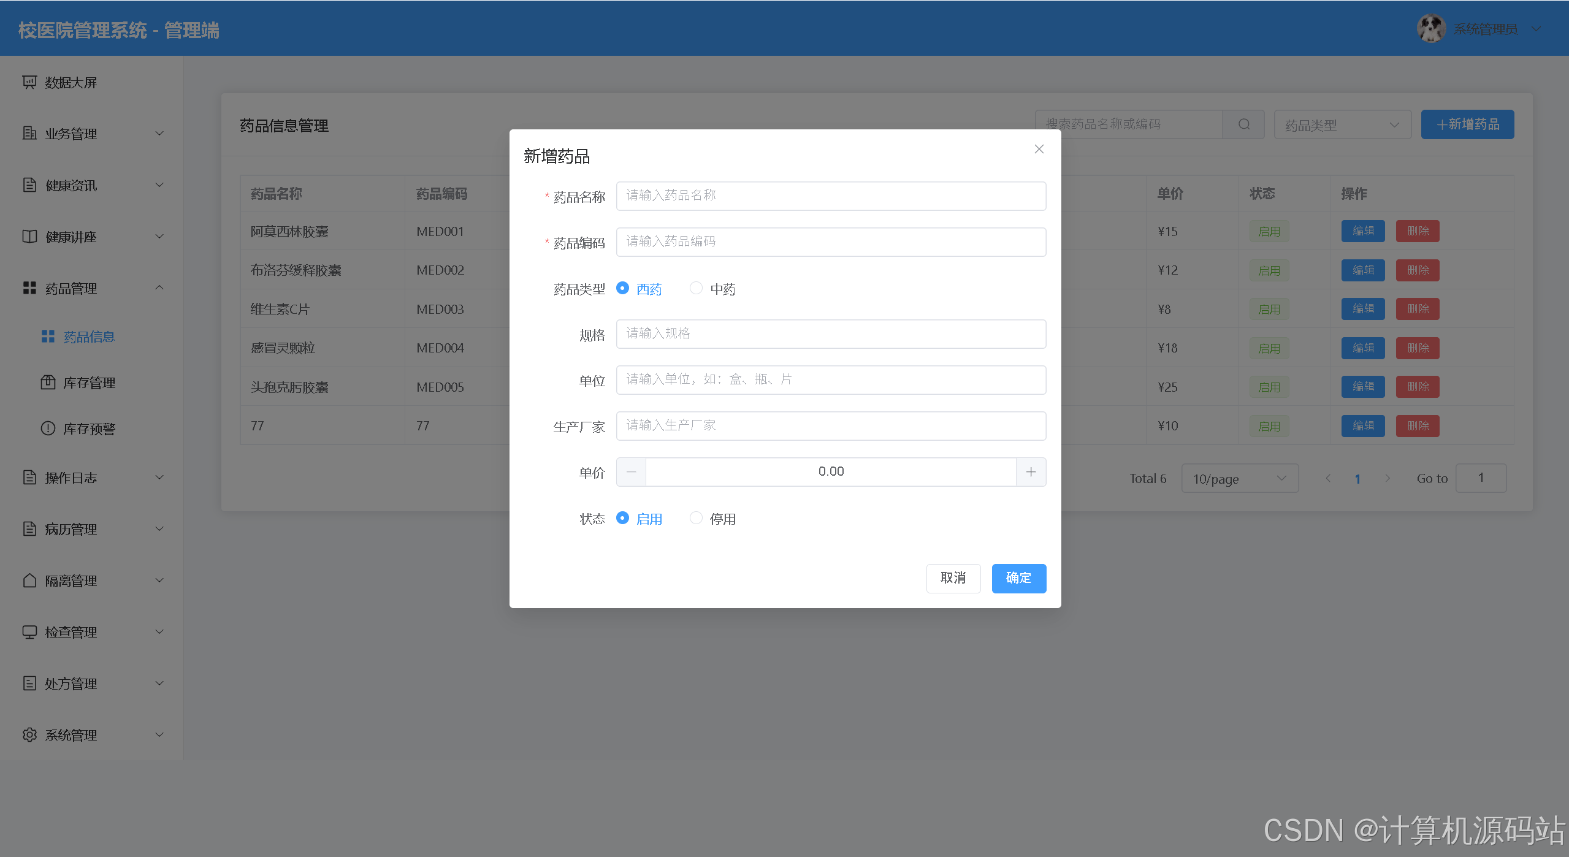Click the 数据大屏 sidebar icon
The width and height of the screenshot is (1569, 857).
click(29, 82)
